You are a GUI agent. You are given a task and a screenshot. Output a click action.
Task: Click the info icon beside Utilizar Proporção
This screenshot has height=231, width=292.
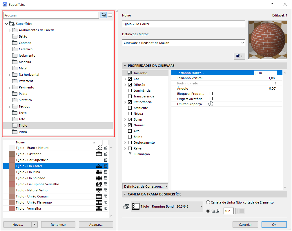(x=211, y=104)
